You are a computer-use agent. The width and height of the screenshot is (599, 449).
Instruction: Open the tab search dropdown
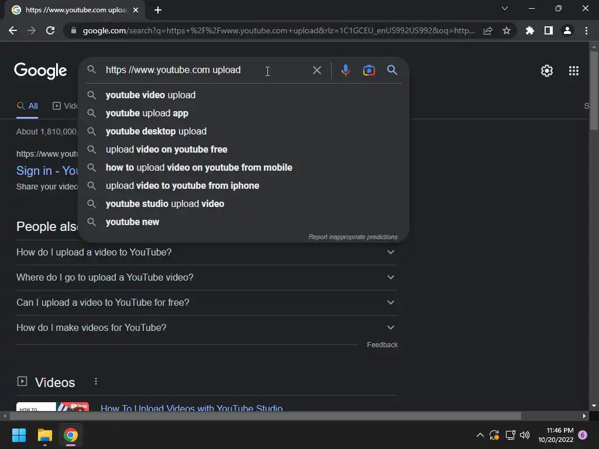tap(505, 8)
